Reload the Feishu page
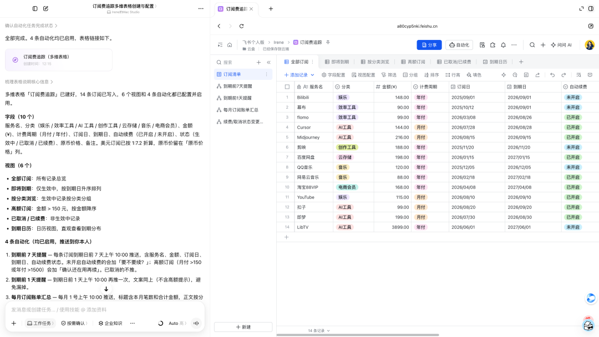 (x=241, y=26)
